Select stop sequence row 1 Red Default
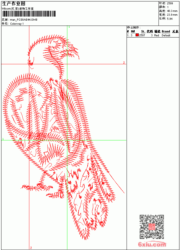The width and height of the screenshot is (180, 250). tap(153, 35)
